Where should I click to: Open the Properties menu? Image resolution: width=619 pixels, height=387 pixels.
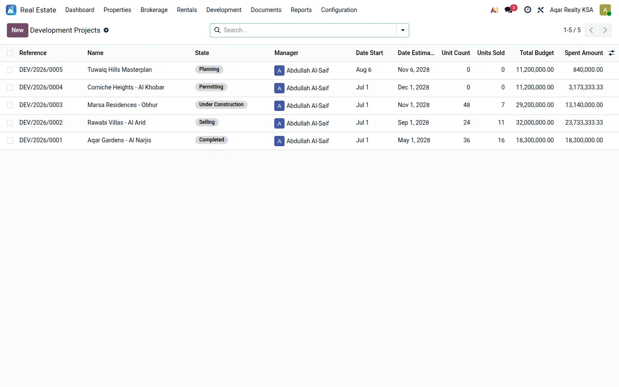[117, 10]
